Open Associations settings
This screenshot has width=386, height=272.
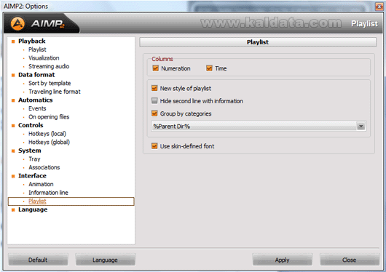point(44,167)
